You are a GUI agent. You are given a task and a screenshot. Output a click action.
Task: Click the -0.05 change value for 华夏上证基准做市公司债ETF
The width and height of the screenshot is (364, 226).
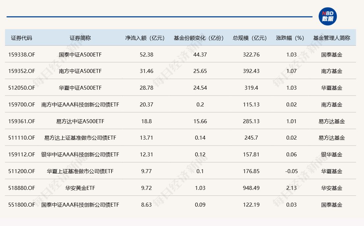(x=291, y=171)
